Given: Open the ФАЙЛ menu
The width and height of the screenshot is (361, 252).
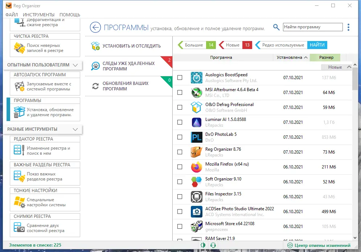Looking at the screenshot, I should pyautogui.click(x=12, y=15).
